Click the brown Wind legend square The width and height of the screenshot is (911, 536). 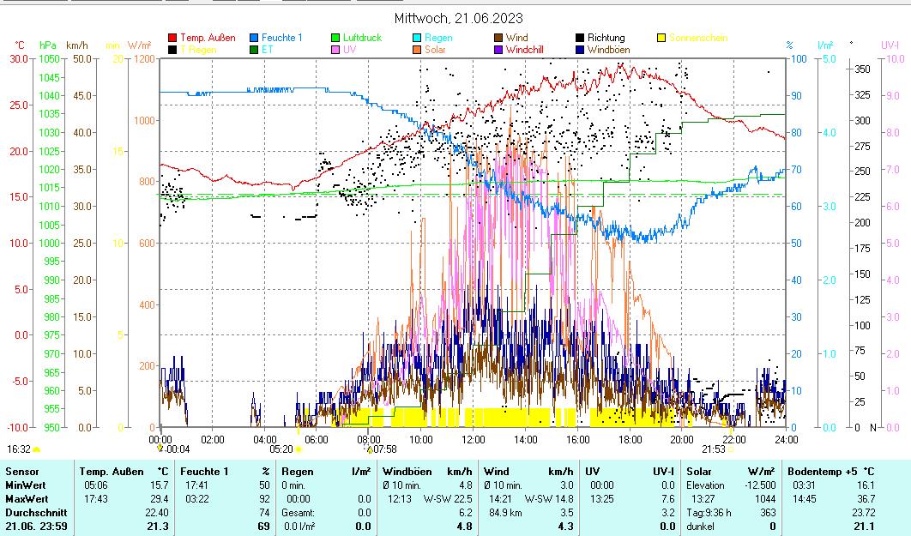click(499, 38)
